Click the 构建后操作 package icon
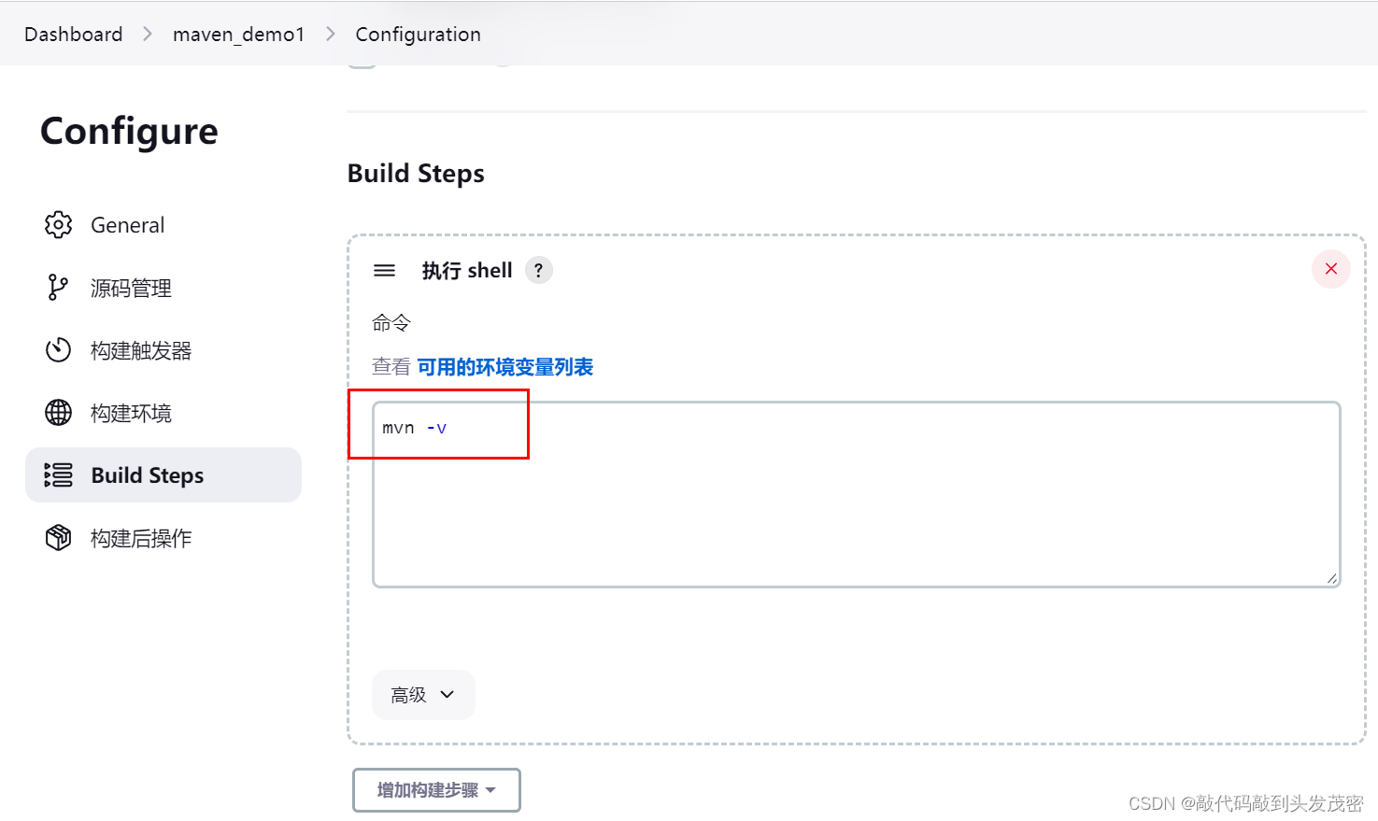This screenshot has width=1378, height=821. coord(58,538)
